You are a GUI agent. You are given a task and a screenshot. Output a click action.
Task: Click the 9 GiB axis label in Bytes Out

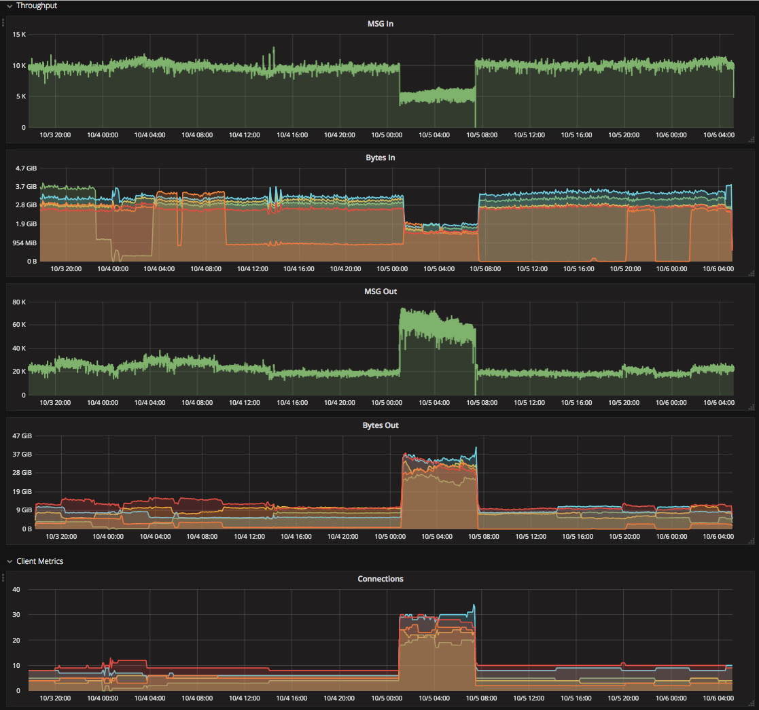24,510
